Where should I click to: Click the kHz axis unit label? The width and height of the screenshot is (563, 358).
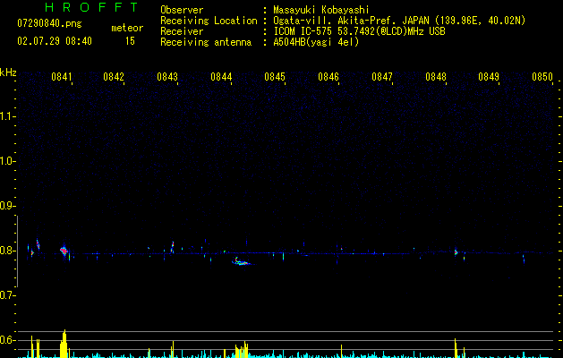tap(8, 72)
